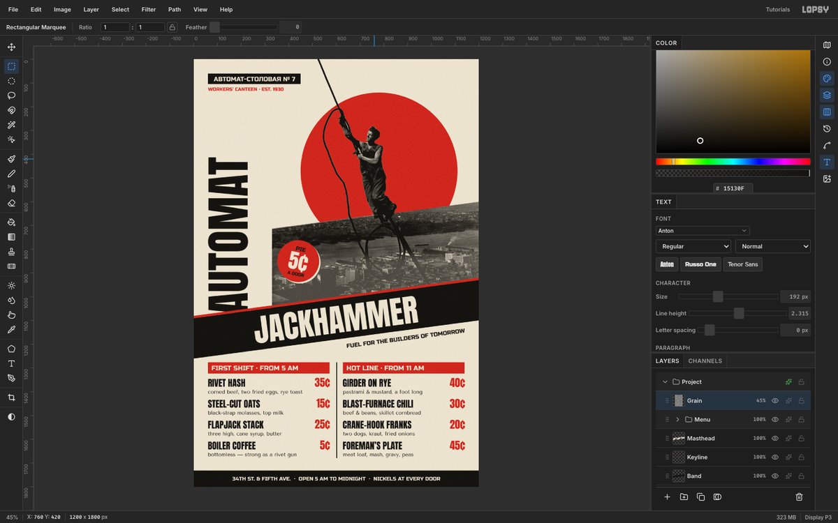Select the Dodge tool in the toolbar

(11, 285)
